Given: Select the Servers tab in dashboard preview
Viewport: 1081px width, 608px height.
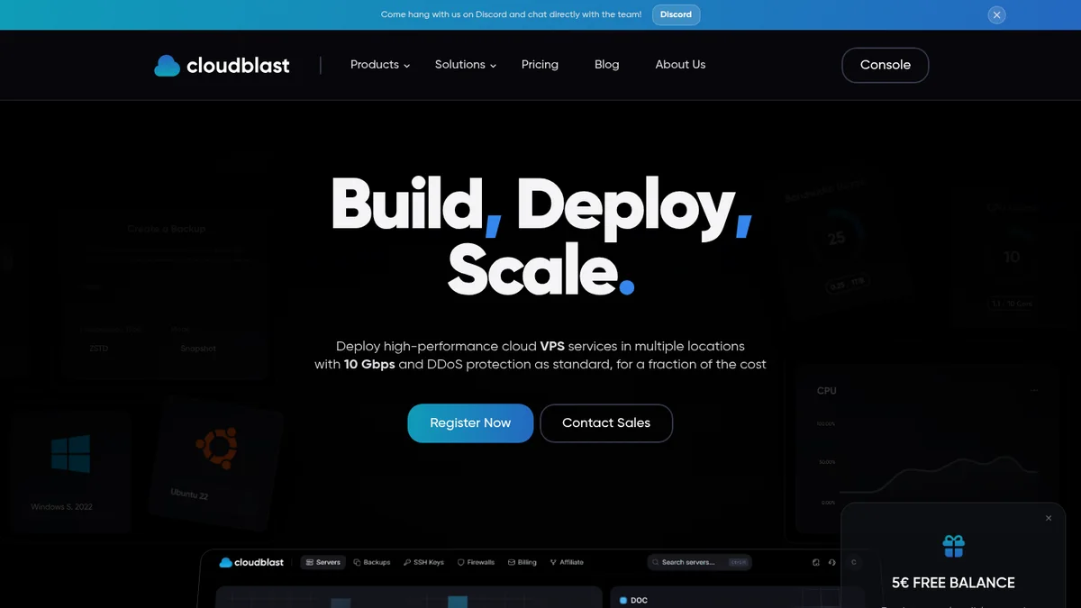Looking at the screenshot, I should 322,562.
